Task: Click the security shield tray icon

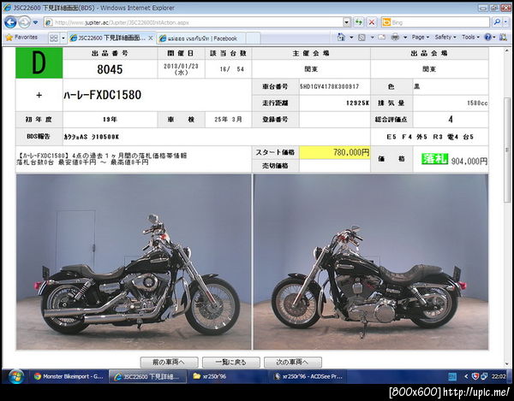Action: pos(475,377)
